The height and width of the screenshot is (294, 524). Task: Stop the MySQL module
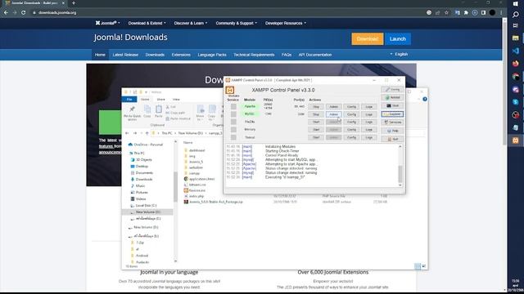(x=316, y=114)
